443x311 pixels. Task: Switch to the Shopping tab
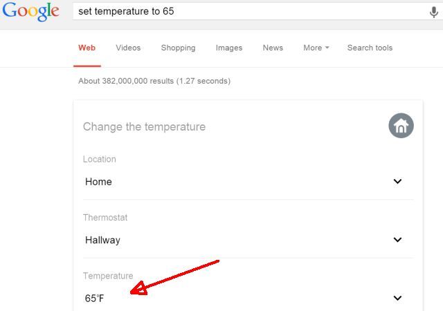tap(178, 48)
